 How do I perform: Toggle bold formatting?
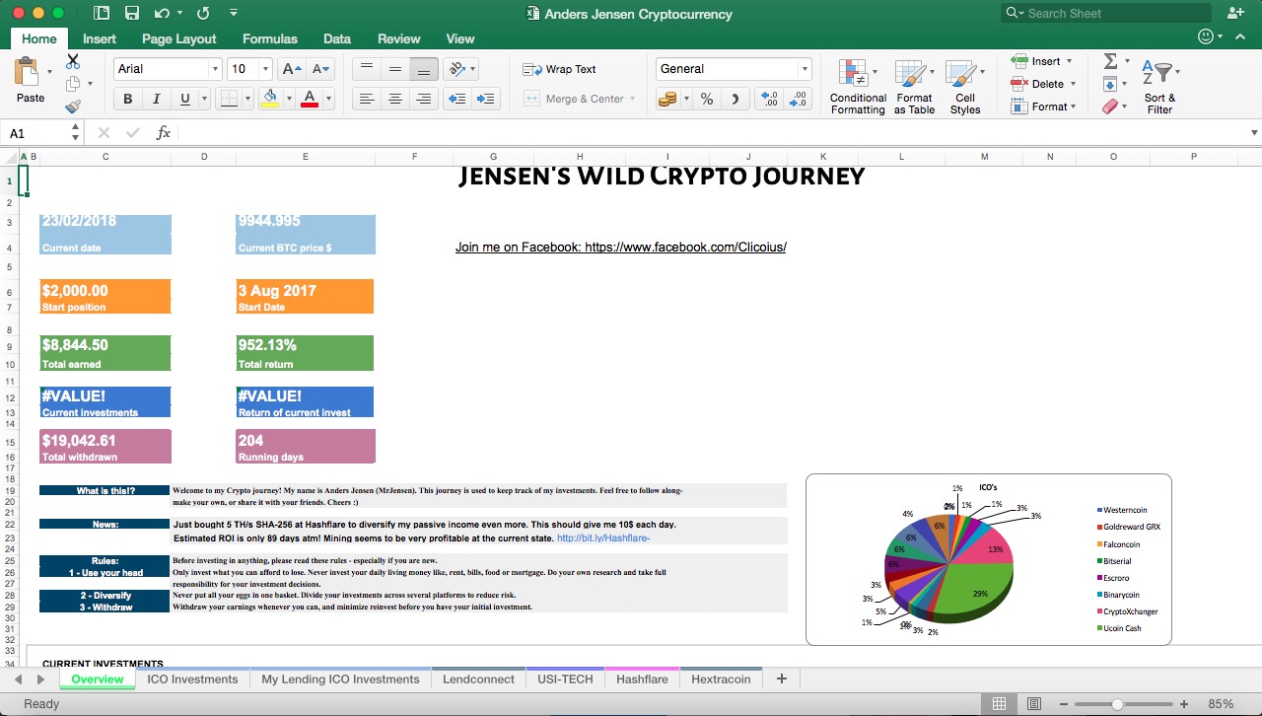pos(127,99)
